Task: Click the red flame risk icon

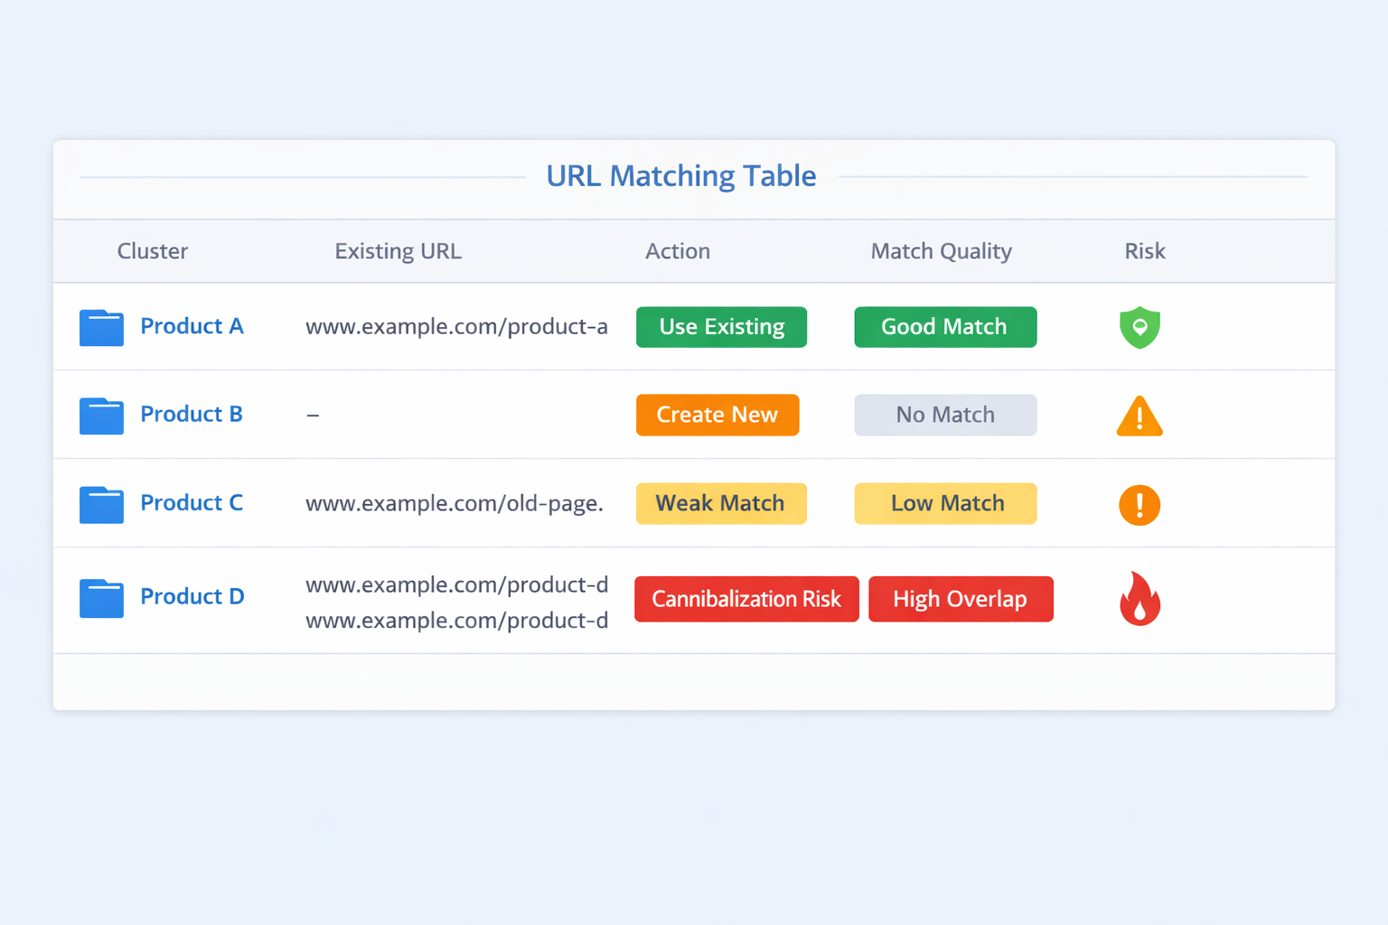Action: (1139, 599)
